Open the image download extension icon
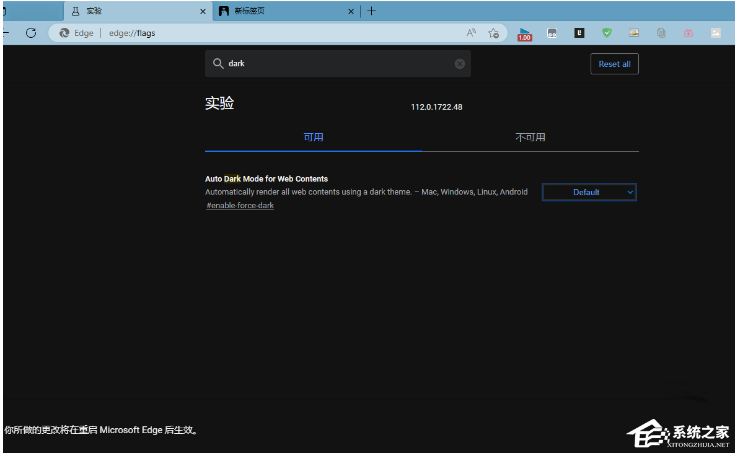Screen dimensions: 735x453 click(633, 33)
